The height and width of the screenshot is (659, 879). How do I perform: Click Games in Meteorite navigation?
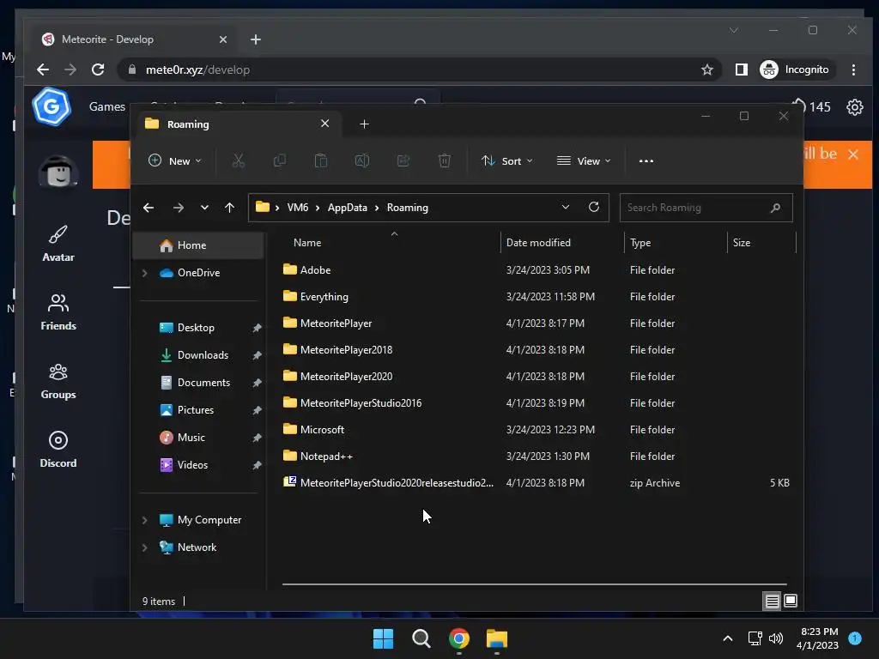click(107, 106)
